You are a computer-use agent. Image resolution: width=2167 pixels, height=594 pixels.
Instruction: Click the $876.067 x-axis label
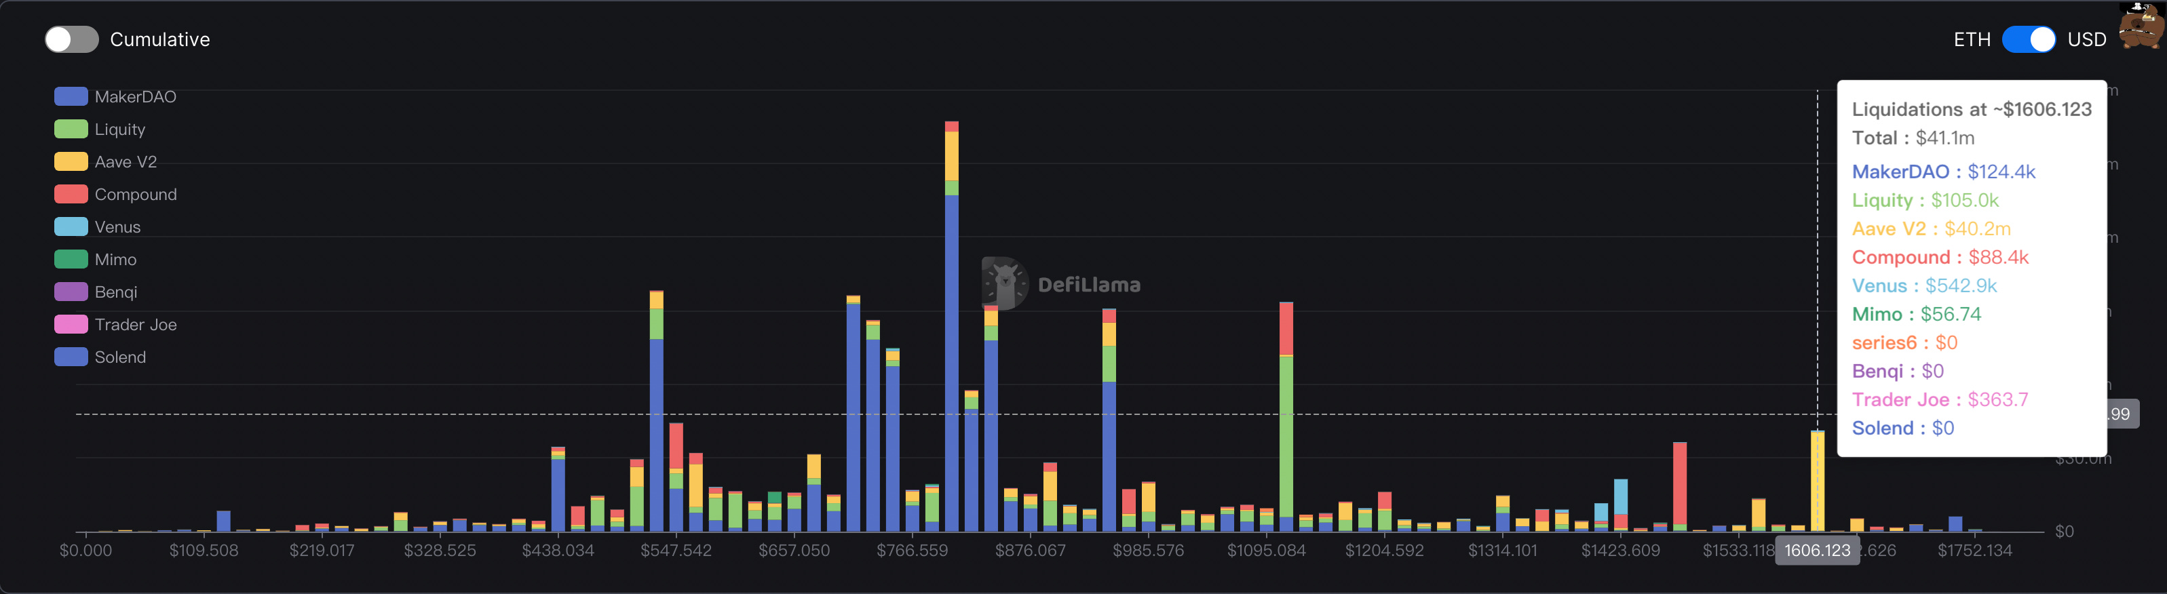pos(1031,551)
